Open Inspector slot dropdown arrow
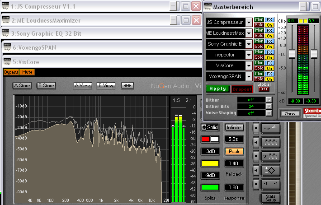 pyautogui.click(x=249, y=55)
